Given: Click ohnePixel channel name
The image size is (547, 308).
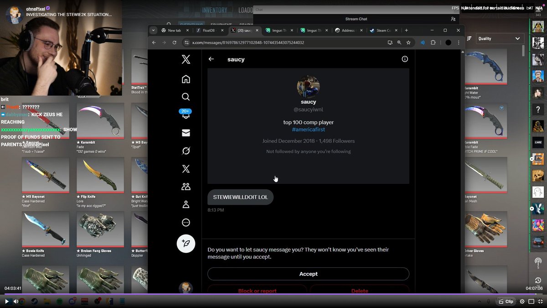Looking at the screenshot, I should click(x=35, y=8).
